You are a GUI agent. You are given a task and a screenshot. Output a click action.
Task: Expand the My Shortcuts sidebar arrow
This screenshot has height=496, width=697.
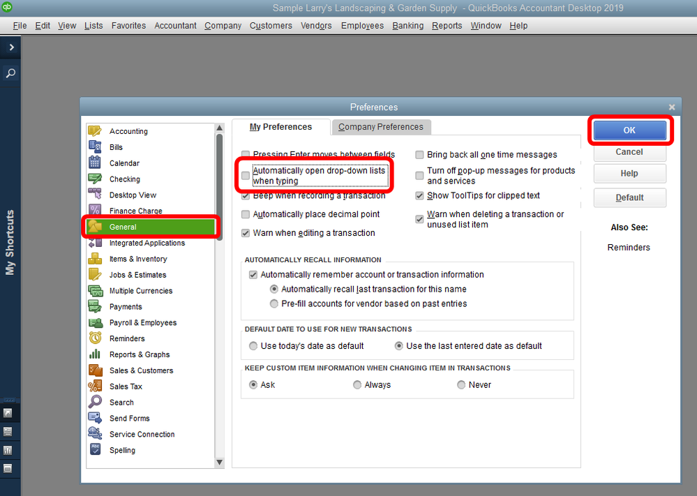coord(10,47)
